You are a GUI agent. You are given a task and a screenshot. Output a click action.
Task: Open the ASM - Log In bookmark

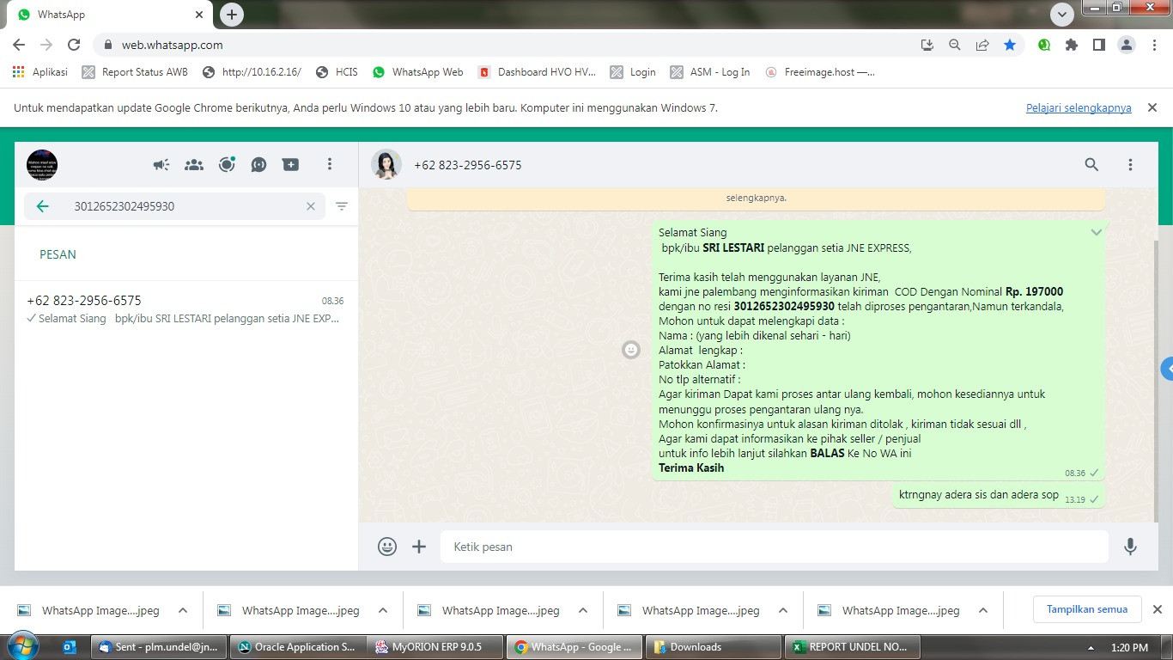click(x=710, y=72)
